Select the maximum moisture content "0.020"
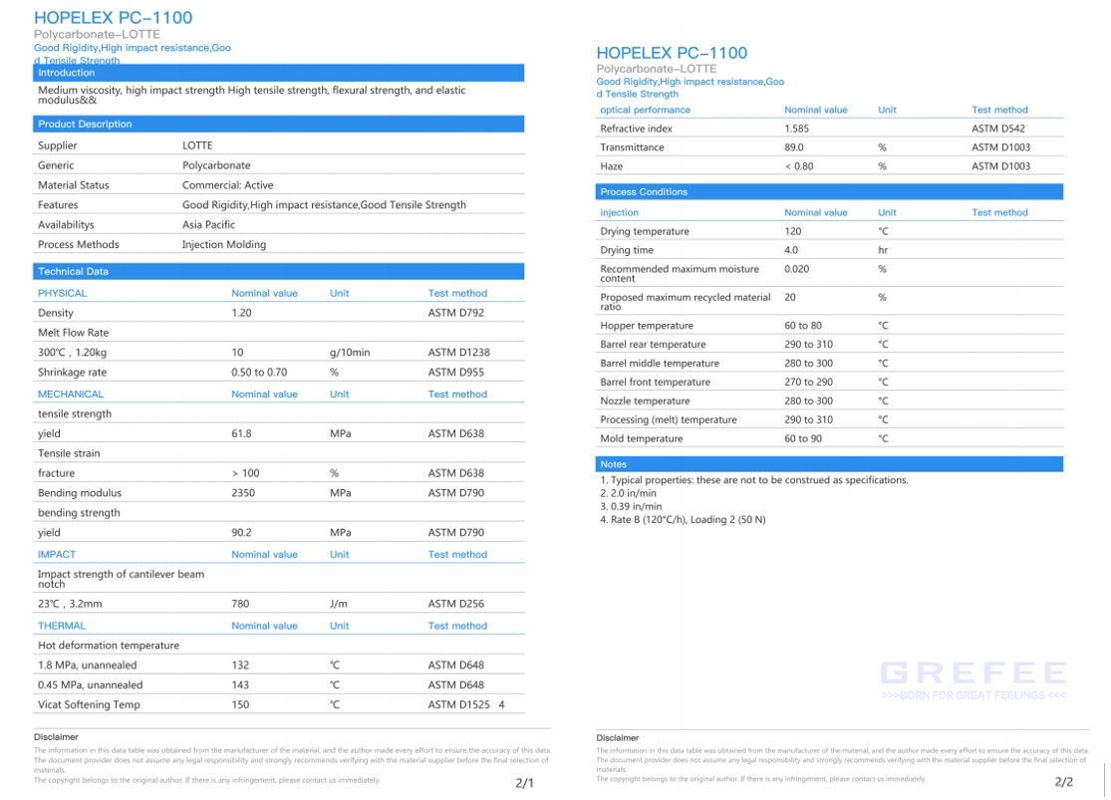 [796, 269]
